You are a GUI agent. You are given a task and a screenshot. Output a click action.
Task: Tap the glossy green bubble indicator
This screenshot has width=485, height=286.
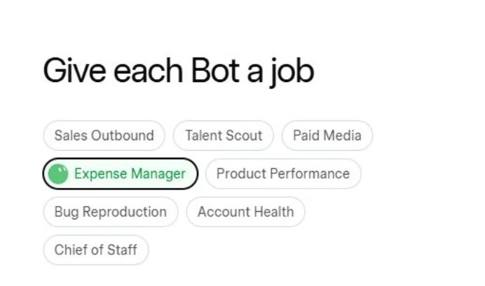[58, 174]
